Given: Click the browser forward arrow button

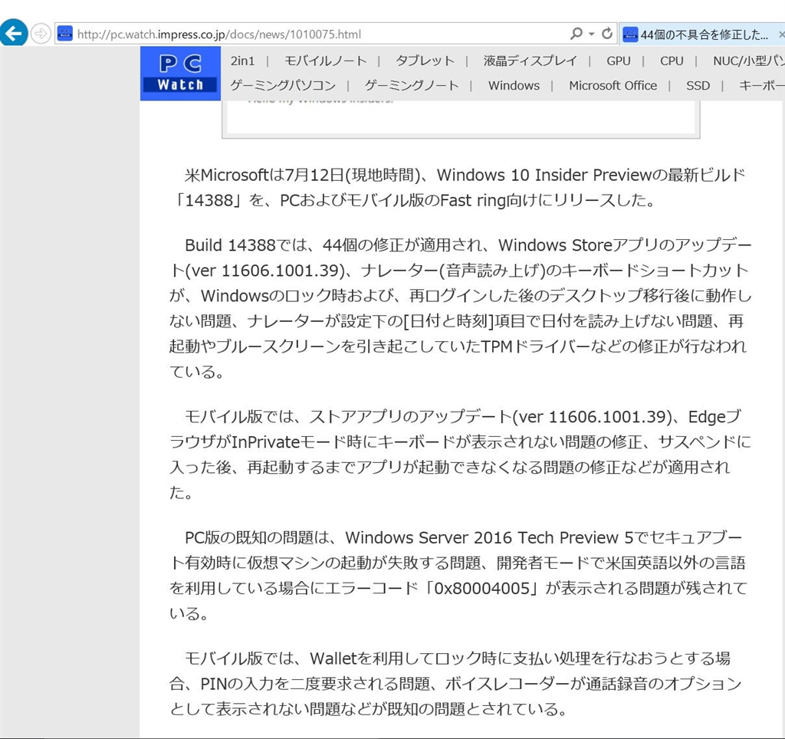Looking at the screenshot, I should click(41, 34).
